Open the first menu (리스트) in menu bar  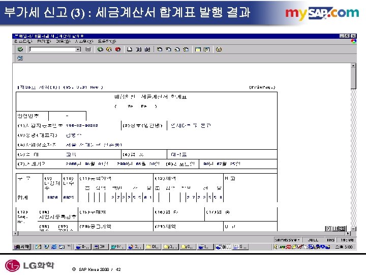click(23, 41)
